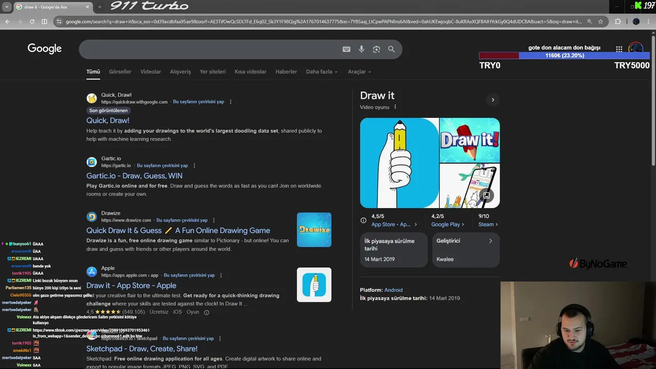
Task: Click the Drawize result thumbnail image
Action: point(314,230)
